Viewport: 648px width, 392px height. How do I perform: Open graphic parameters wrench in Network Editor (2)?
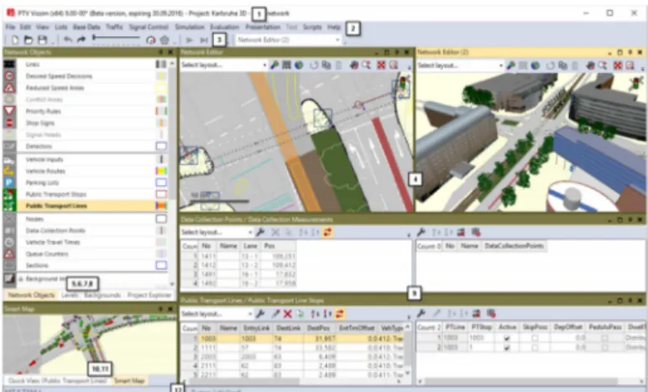pyautogui.click(x=511, y=65)
